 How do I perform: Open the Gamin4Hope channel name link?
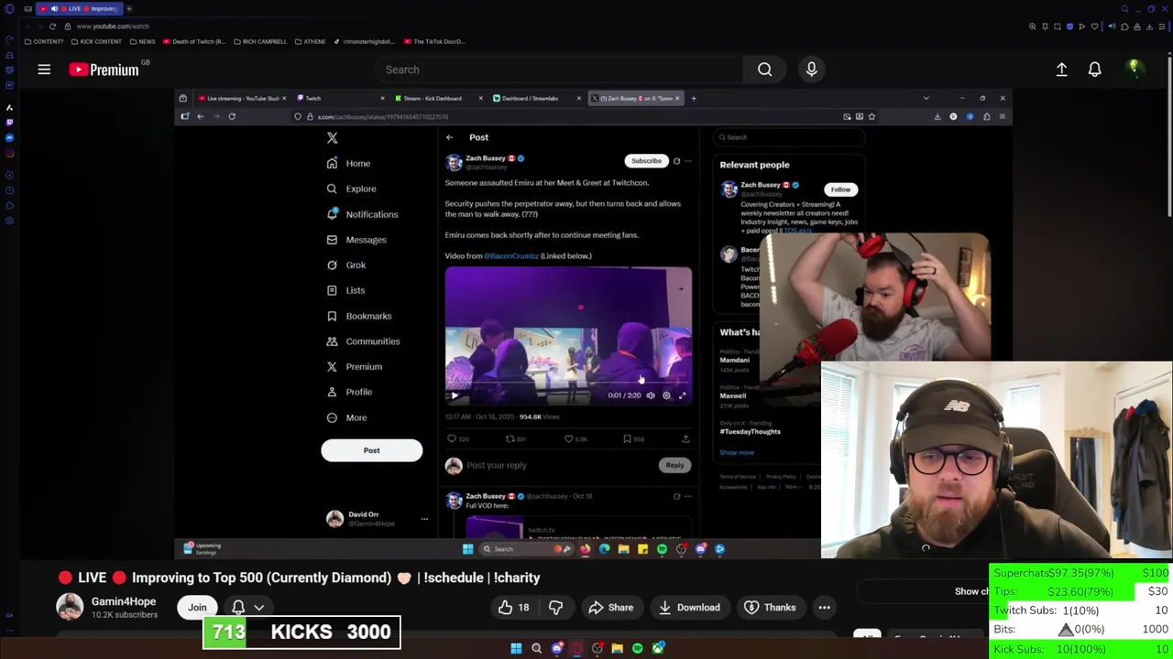pyautogui.click(x=124, y=601)
